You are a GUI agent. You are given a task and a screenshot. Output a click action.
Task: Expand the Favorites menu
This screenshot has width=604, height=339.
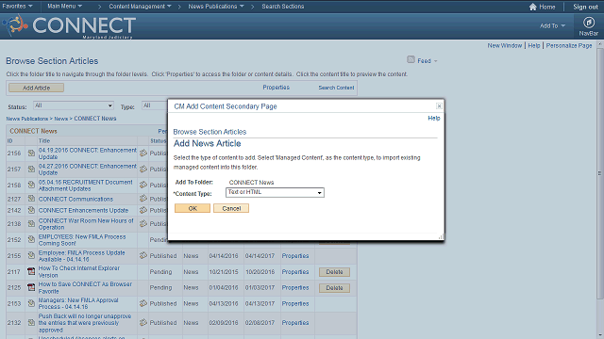point(17,7)
